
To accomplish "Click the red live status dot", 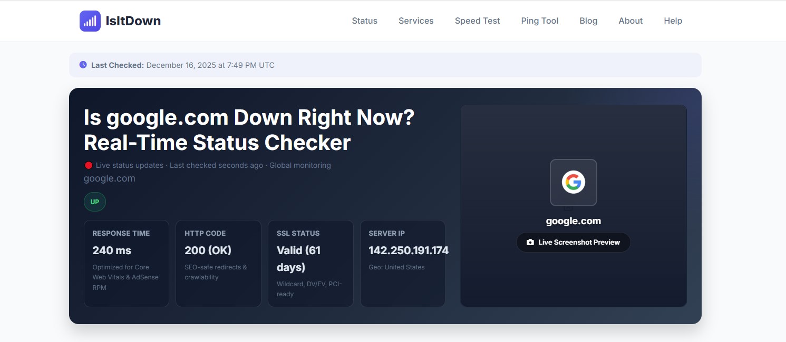I will (x=89, y=165).
